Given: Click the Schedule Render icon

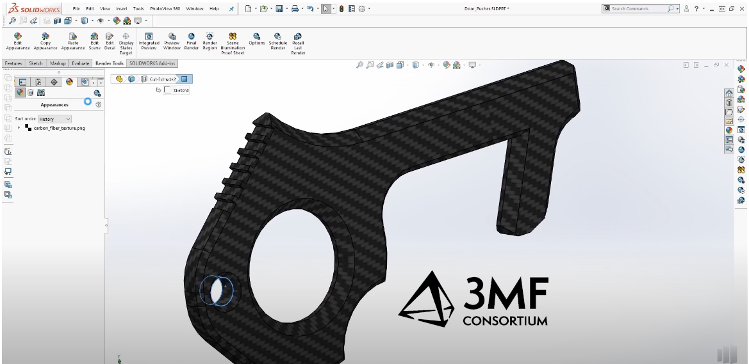Looking at the screenshot, I should click(x=277, y=41).
